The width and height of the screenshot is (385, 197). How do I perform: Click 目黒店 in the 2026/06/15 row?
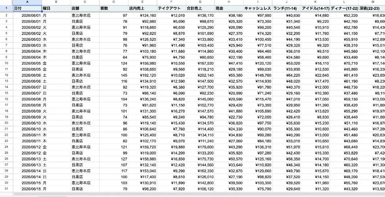(x=85, y=188)
